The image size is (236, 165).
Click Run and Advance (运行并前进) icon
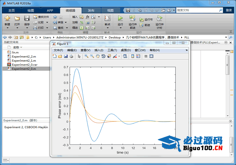pos(132,18)
